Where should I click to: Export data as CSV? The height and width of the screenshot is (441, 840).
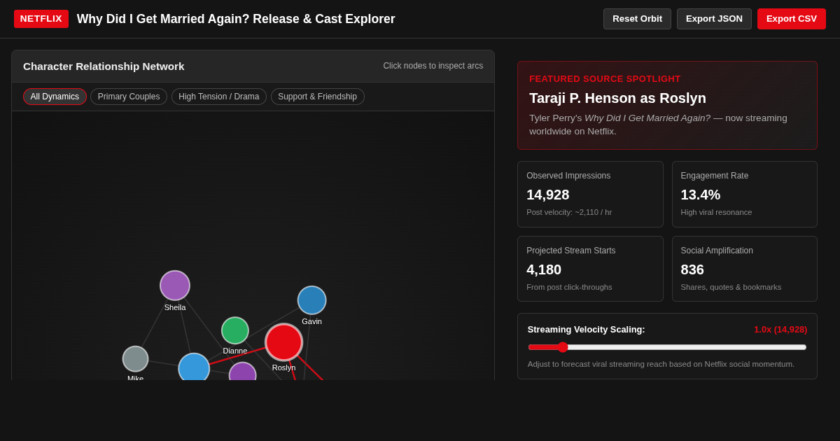792,19
